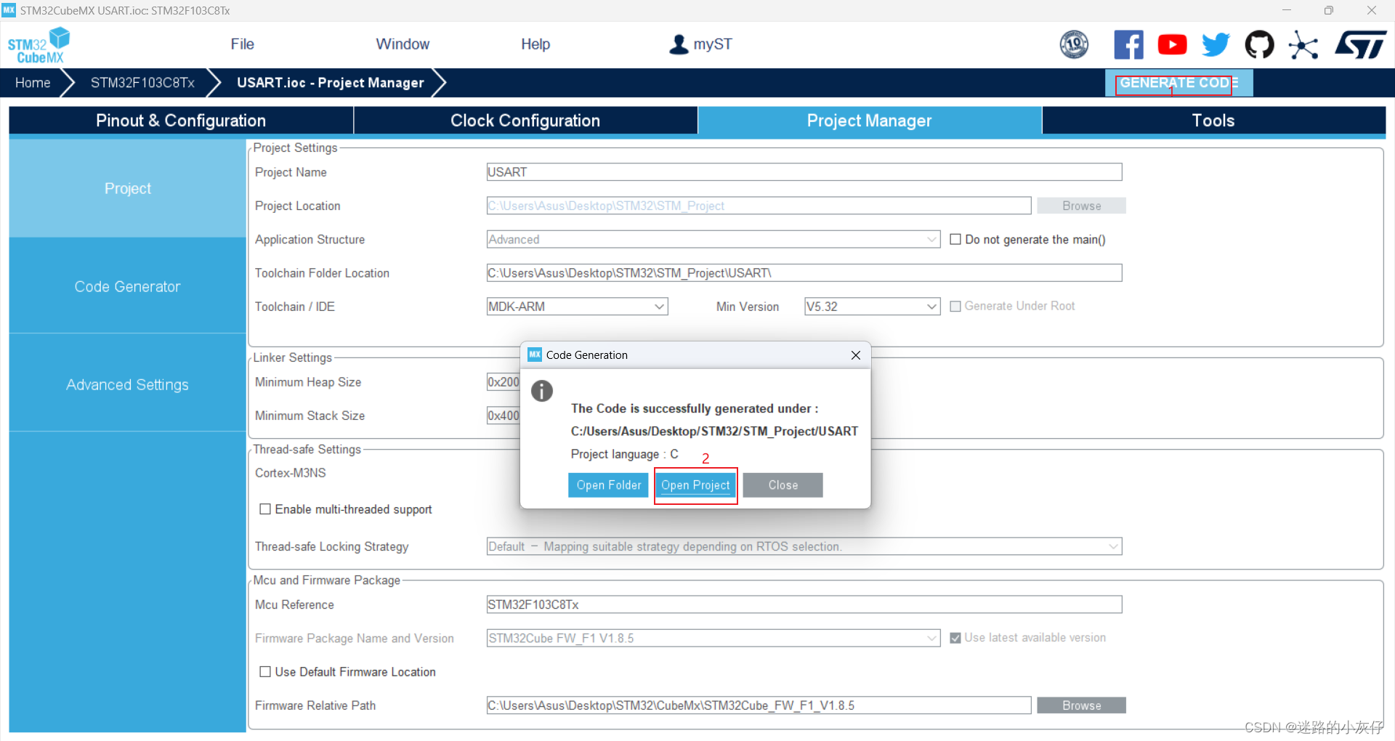The height and width of the screenshot is (741, 1395).
Task: Toggle Generate Under Root checkbox
Action: tap(955, 307)
